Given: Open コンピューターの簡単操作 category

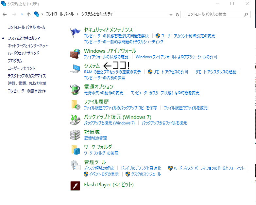Looking at the screenshot, I should point(26,91).
